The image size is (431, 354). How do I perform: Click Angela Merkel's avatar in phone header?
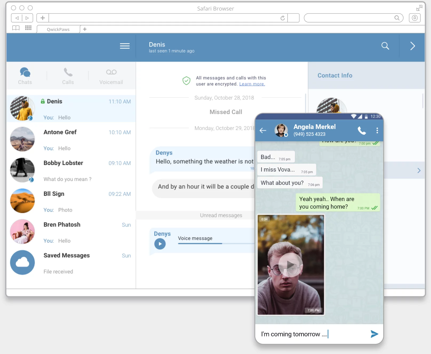[281, 130]
